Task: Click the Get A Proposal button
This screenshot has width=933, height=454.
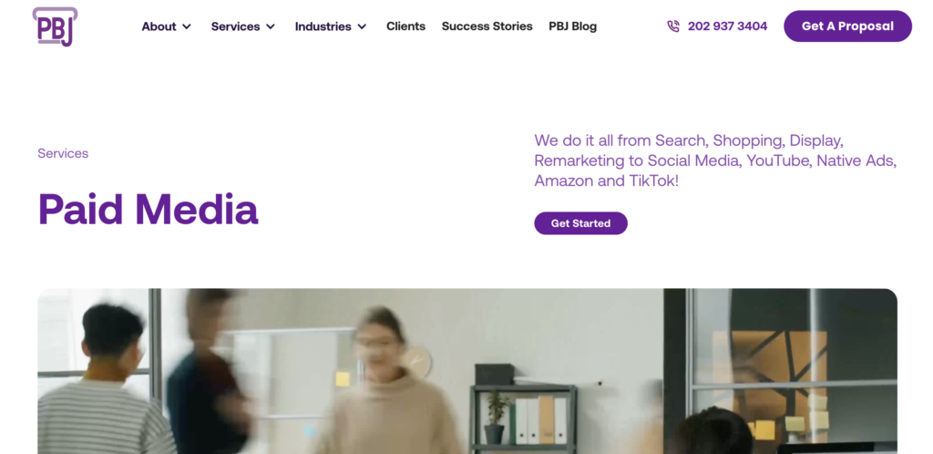Action: click(847, 26)
